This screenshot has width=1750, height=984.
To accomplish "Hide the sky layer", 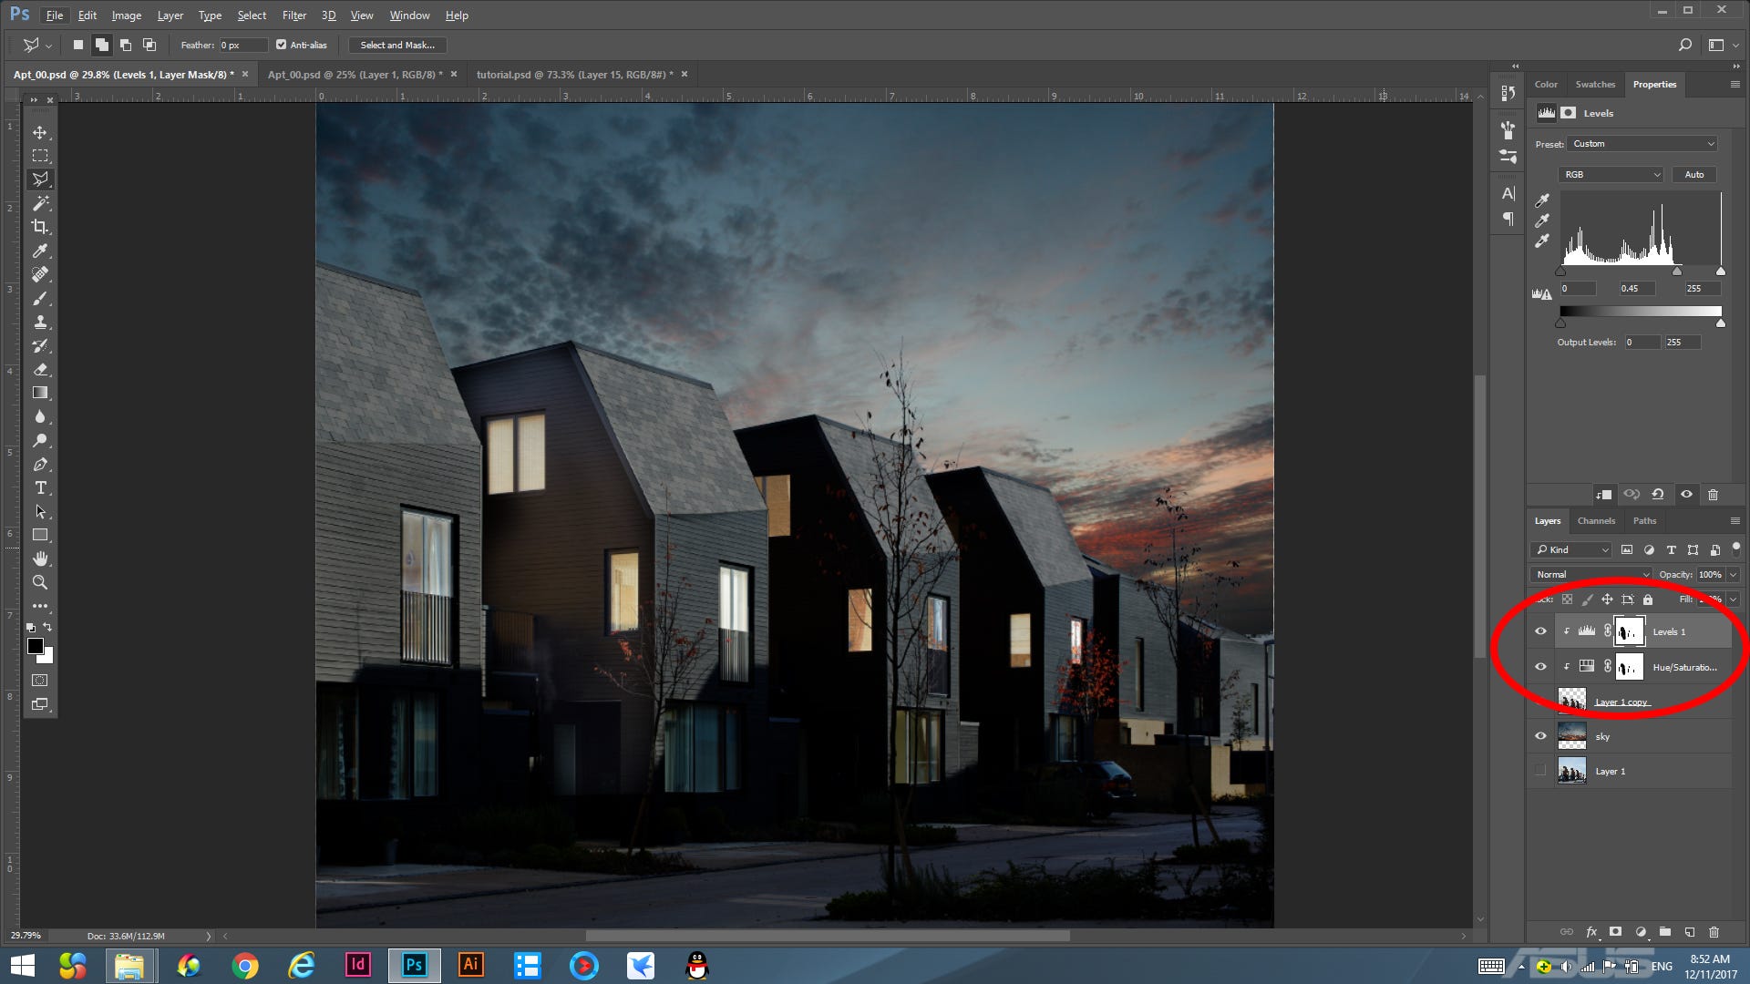I will point(1540,736).
